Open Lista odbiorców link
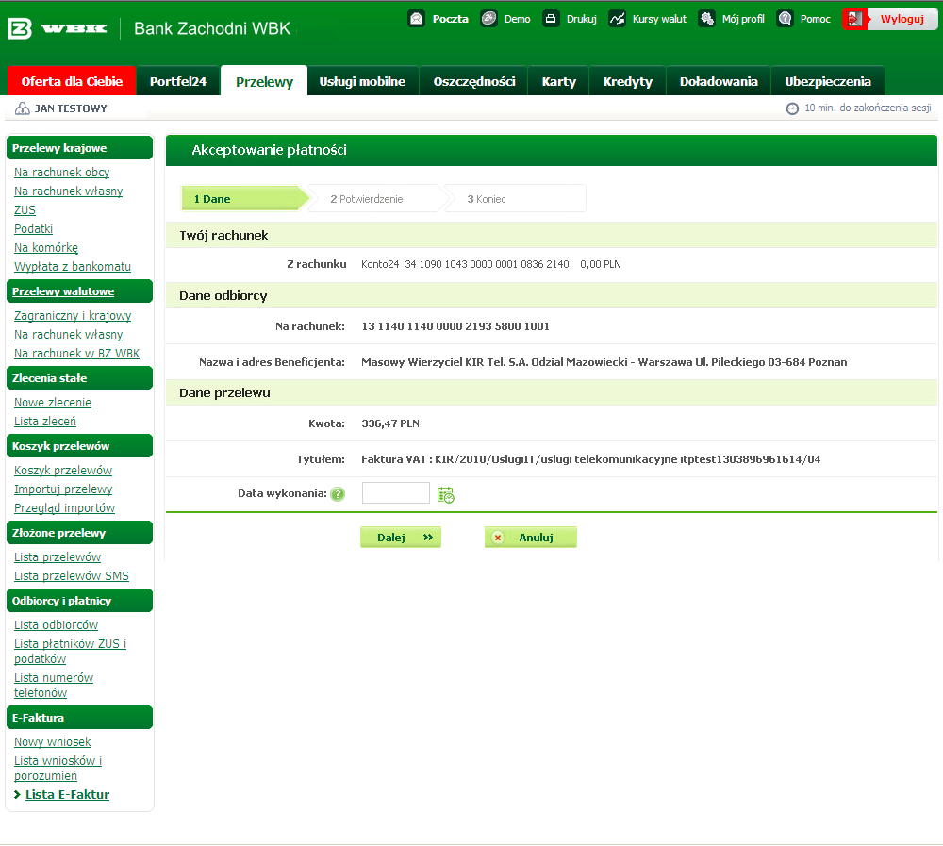The height and width of the screenshot is (846, 943). pyautogui.click(x=56, y=624)
